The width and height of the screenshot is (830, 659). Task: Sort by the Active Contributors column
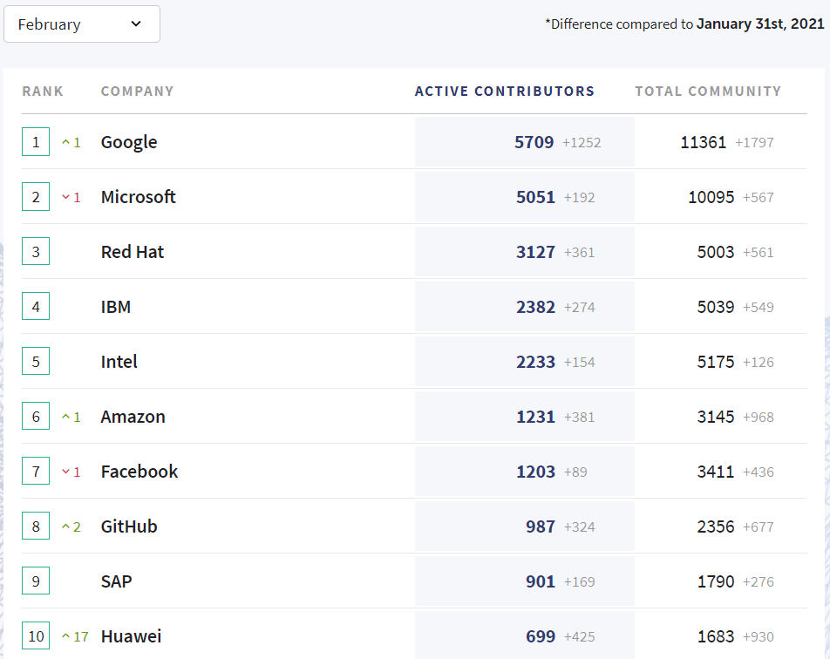click(x=504, y=91)
